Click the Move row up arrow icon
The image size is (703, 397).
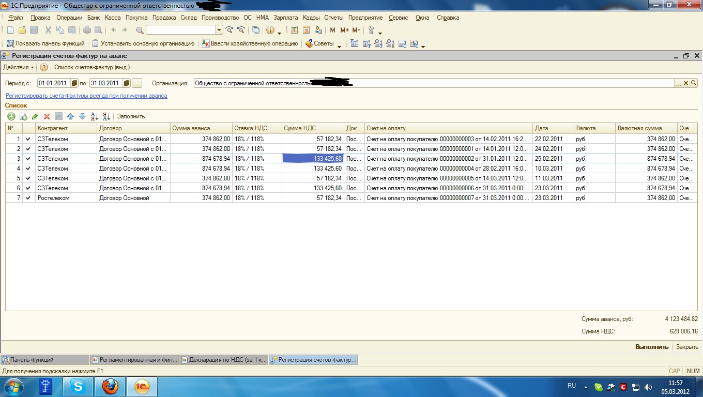click(x=70, y=116)
